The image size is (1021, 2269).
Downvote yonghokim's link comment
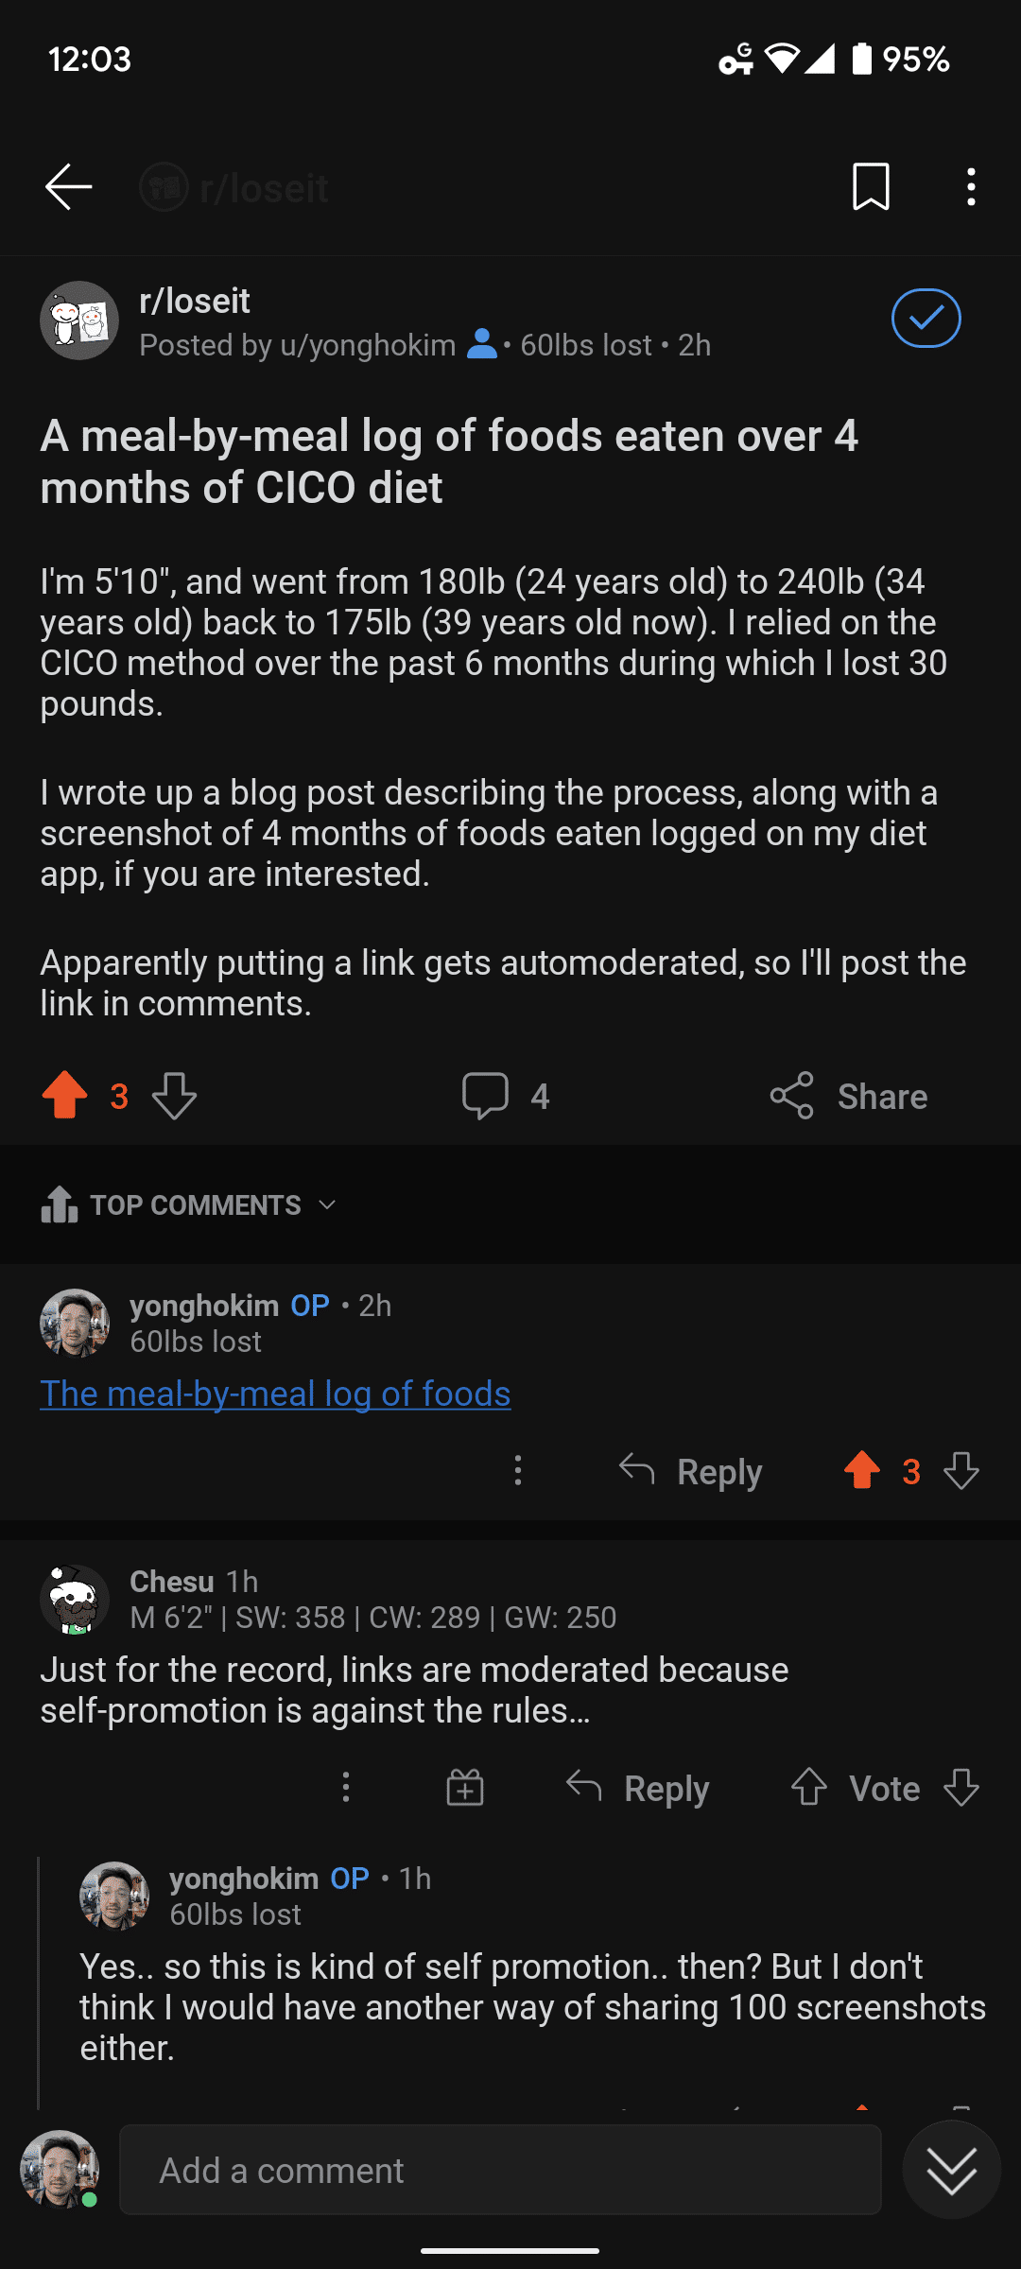coord(961,1470)
